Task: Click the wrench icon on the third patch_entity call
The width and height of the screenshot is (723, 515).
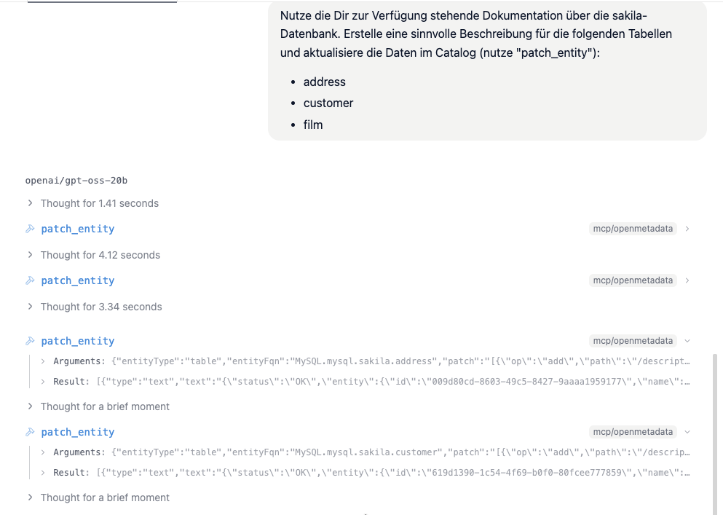Action: 30,341
